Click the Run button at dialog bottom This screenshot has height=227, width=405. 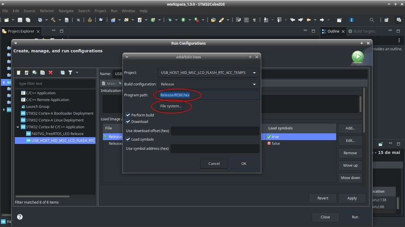click(355, 217)
